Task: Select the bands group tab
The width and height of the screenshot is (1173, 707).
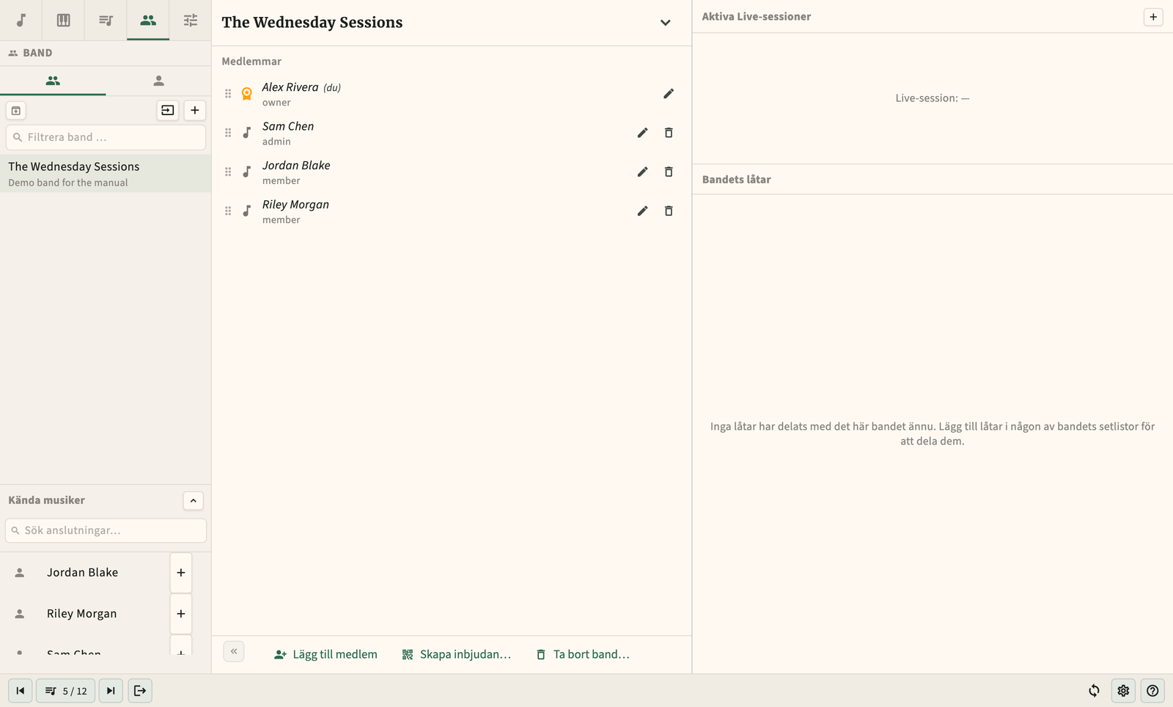Action: 53,81
